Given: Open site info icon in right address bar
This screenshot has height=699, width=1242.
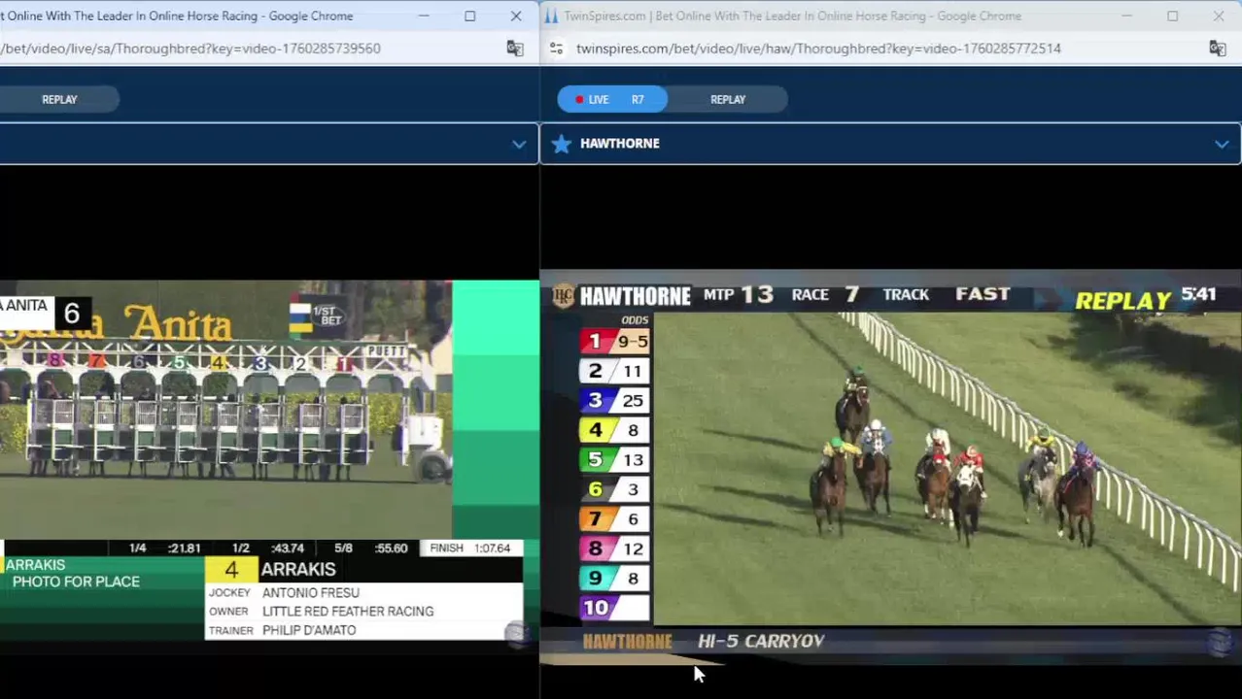Looking at the screenshot, I should point(556,49).
